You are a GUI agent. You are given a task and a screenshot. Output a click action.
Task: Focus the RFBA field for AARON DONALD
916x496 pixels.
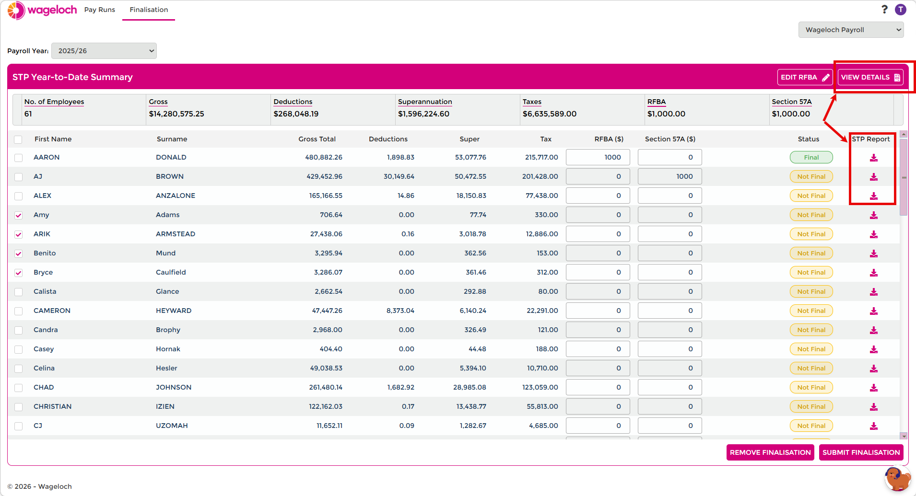pyautogui.click(x=598, y=157)
